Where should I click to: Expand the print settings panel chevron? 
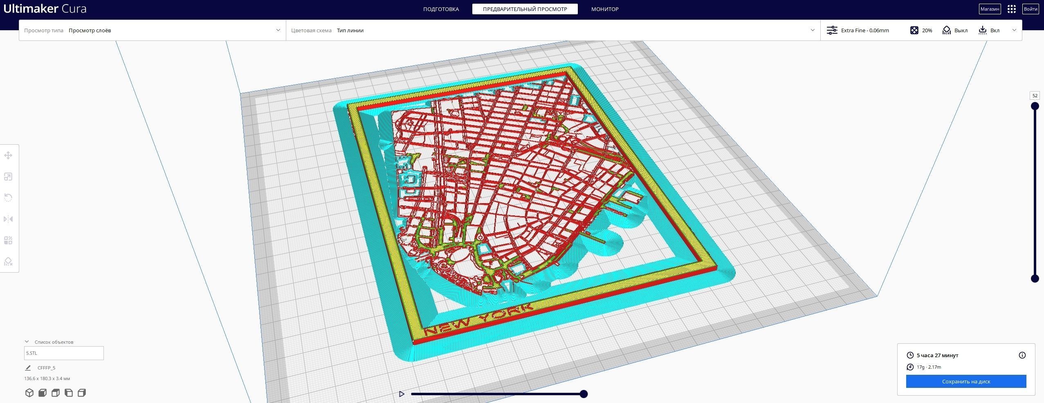1014,30
